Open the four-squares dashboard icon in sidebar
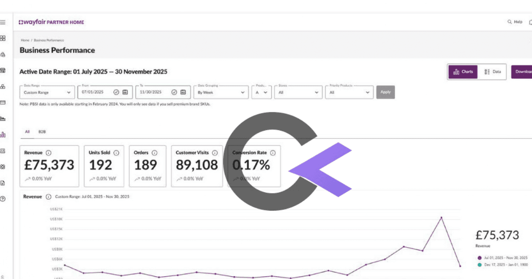The width and height of the screenshot is (532, 279). (3, 39)
